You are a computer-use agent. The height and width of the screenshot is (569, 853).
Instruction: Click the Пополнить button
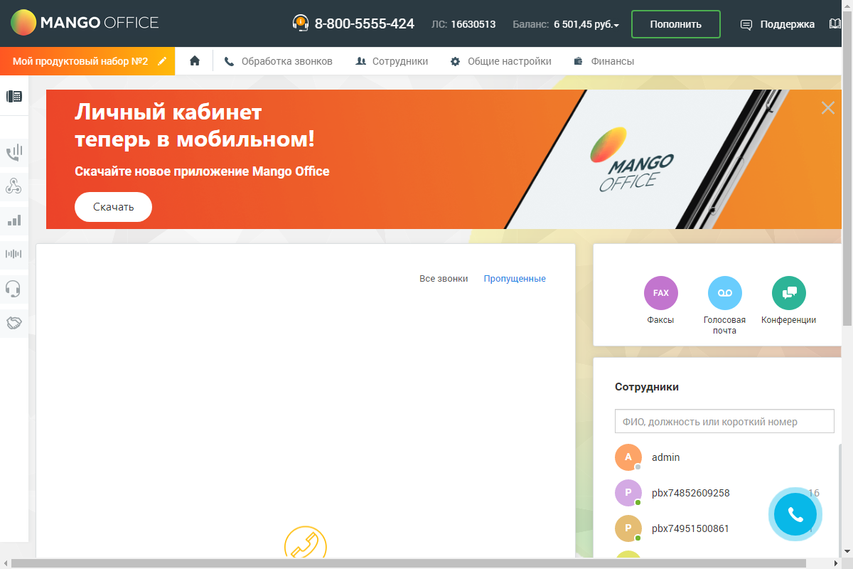click(x=675, y=24)
